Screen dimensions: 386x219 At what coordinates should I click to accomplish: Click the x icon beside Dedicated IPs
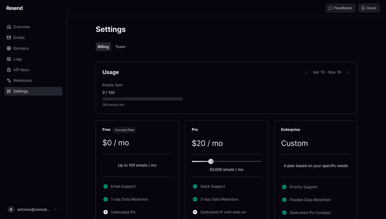click(x=106, y=212)
